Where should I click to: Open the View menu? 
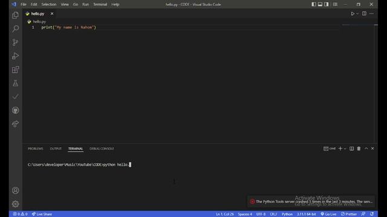pyautogui.click(x=65, y=4)
